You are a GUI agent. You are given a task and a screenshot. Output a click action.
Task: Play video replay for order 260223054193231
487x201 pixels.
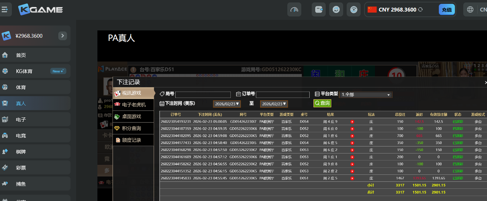(x=352, y=122)
